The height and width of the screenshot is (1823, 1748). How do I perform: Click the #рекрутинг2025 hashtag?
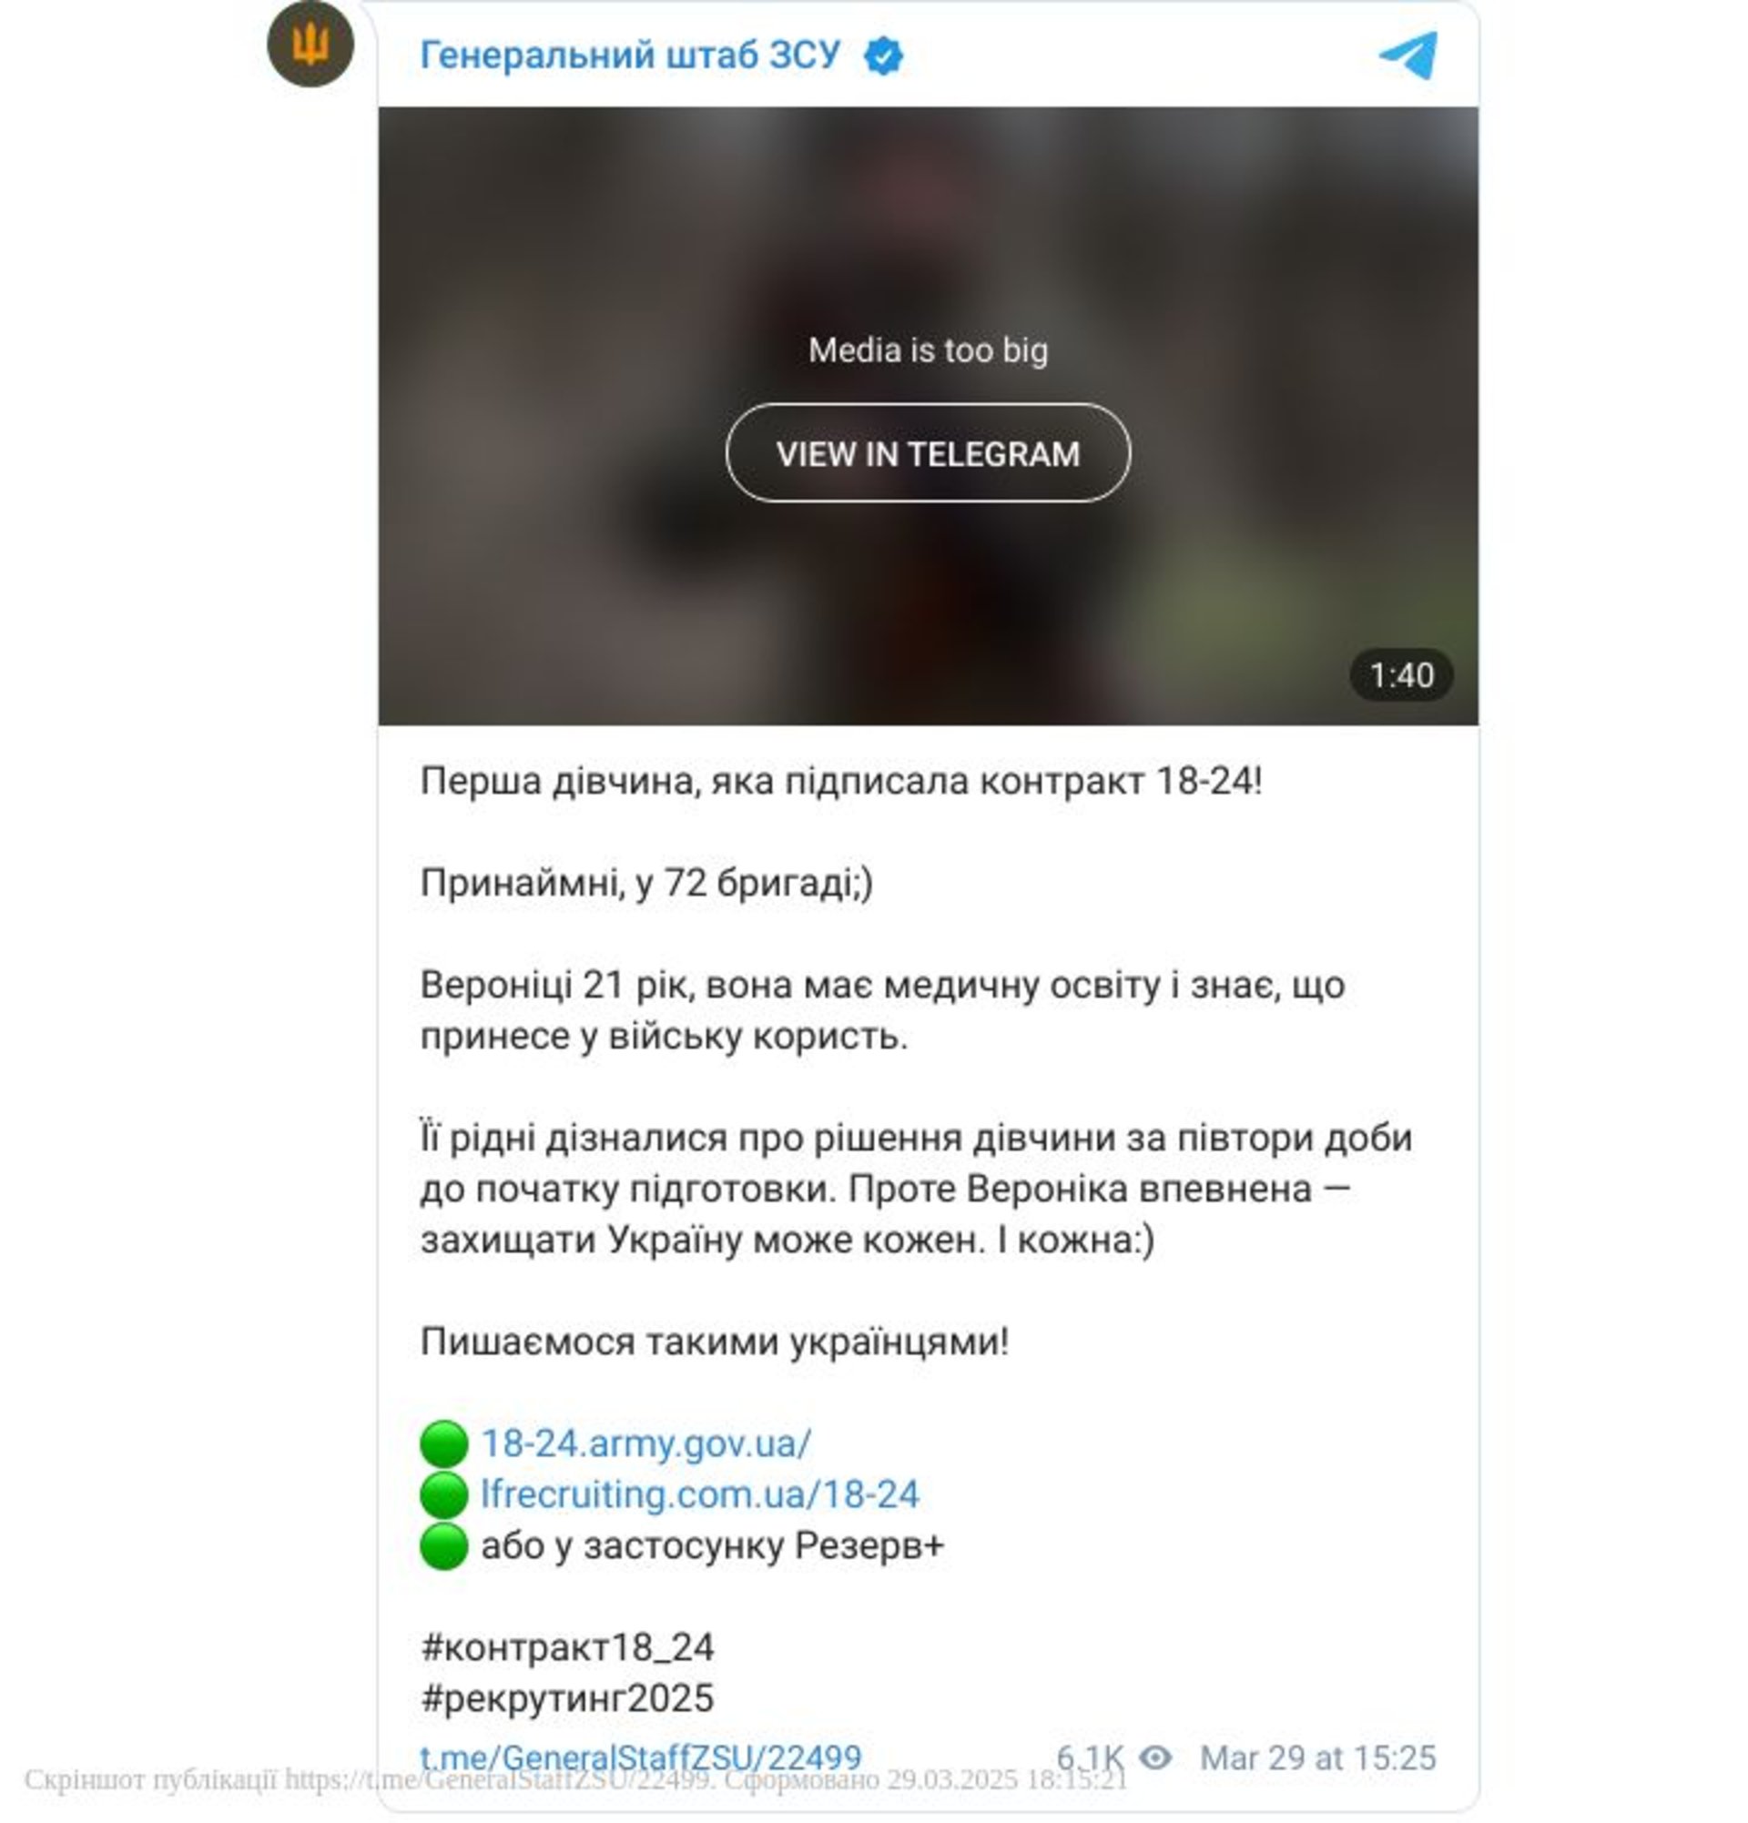pos(567,1698)
